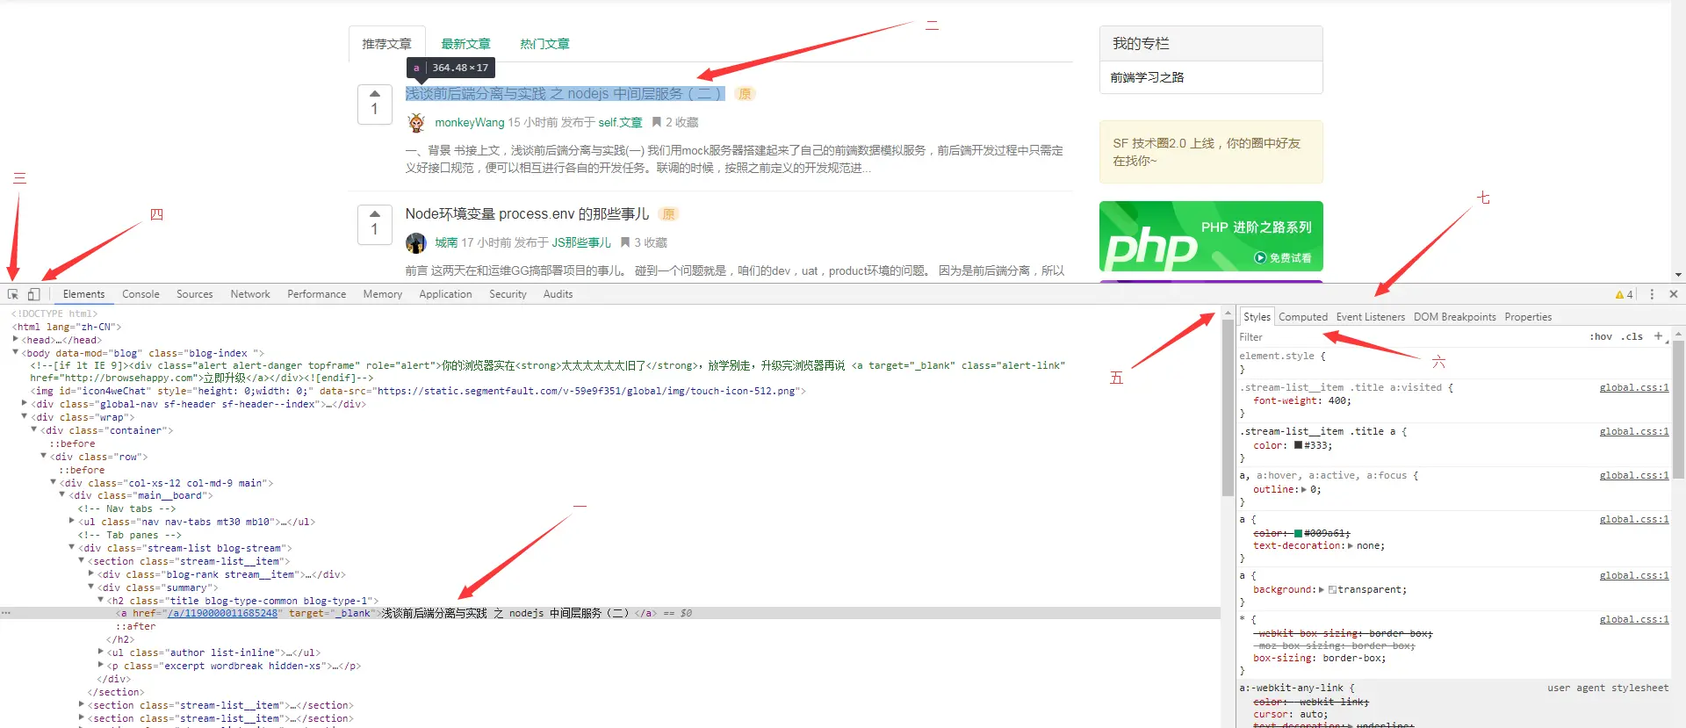This screenshot has height=728, width=1686.
Task: Open the Network tab
Action: point(250,294)
